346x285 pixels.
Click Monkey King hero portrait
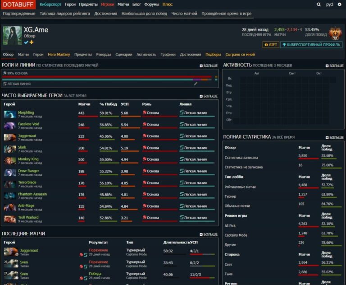pos(10,161)
